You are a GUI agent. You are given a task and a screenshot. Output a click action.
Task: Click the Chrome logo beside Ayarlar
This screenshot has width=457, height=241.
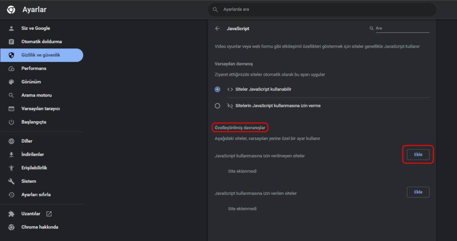11,10
